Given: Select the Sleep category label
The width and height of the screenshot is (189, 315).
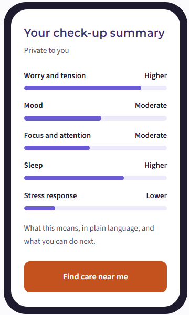Looking at the screenshot, I should coord(34,166).
